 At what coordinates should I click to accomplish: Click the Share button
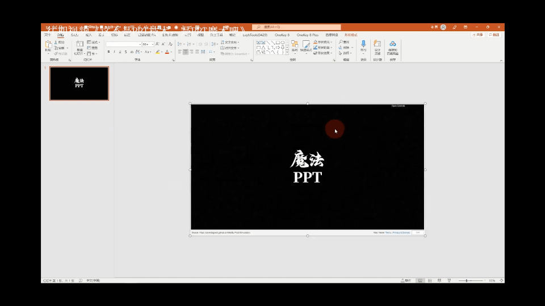click(478, 35)
